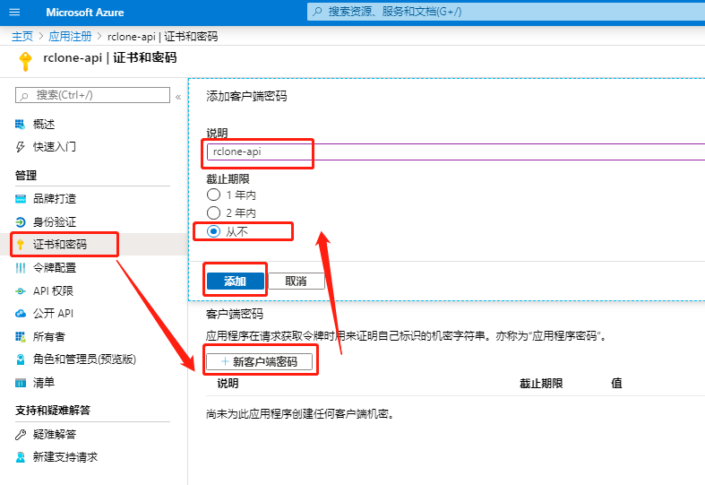The width and height of the screenshot is (705, 485).
Task: Click the plus icon on 新客户端密码
Action: click(225, 361)
